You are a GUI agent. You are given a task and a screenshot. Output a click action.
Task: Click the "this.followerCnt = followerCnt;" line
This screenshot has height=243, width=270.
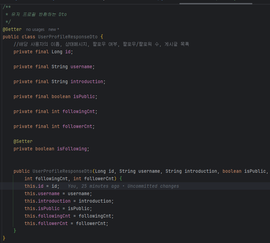pos(66,223)
